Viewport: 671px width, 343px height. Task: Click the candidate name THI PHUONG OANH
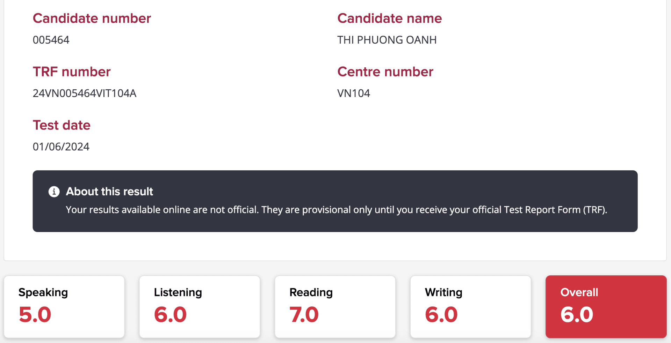(x=387, y=40)
